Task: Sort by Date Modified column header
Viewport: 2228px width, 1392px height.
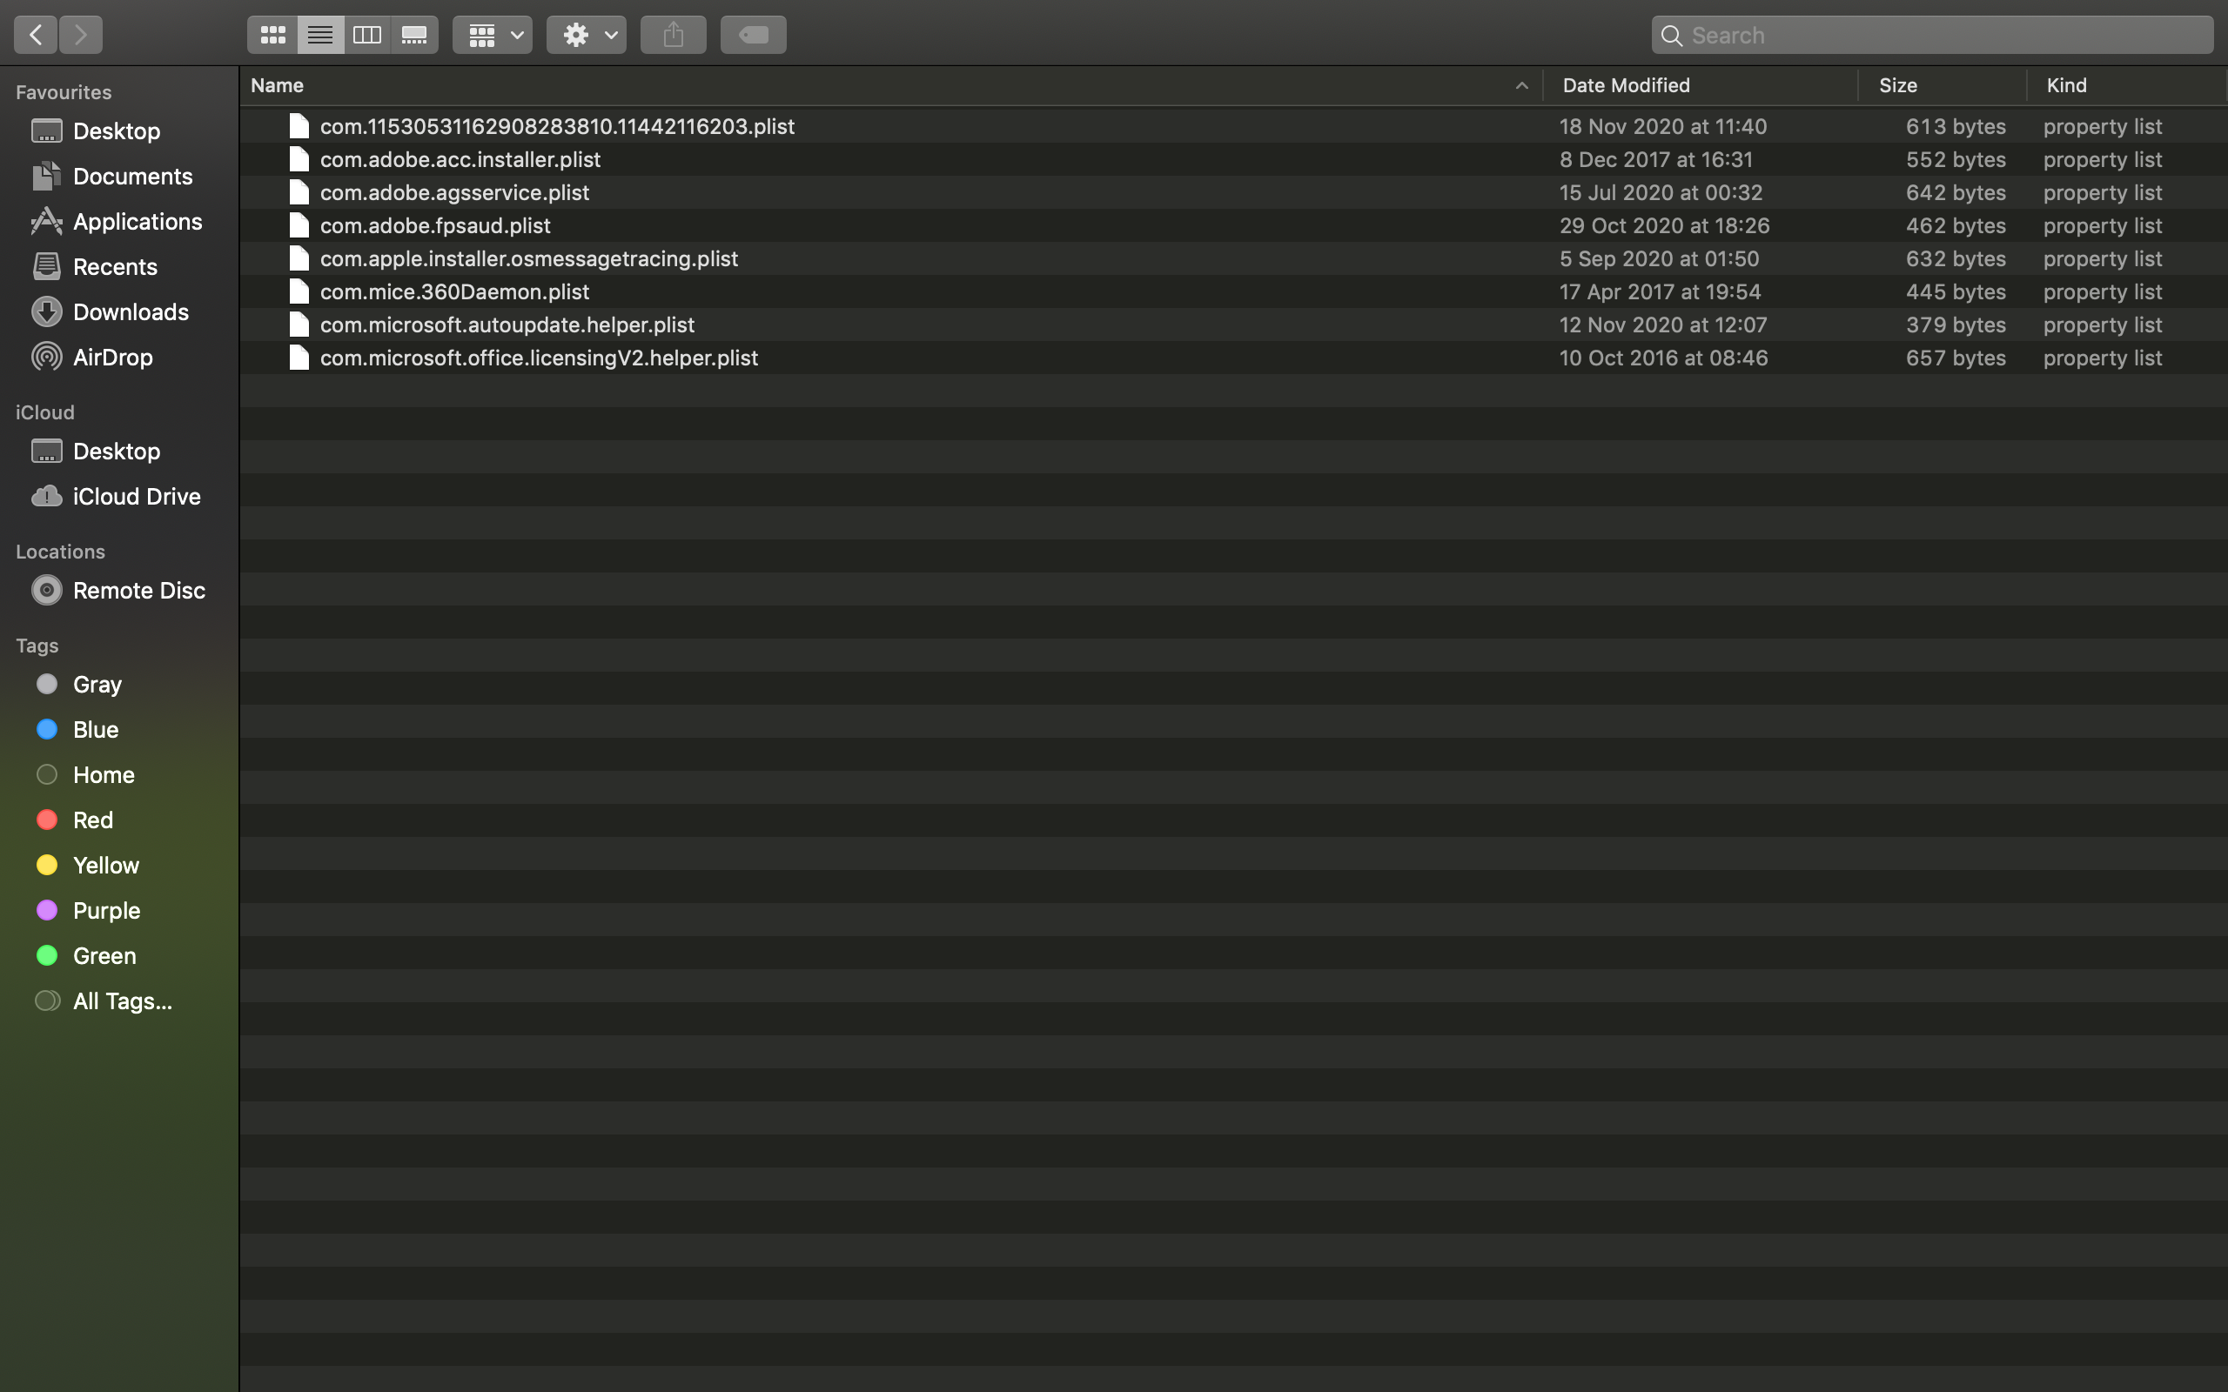Action: (1626, 85)
